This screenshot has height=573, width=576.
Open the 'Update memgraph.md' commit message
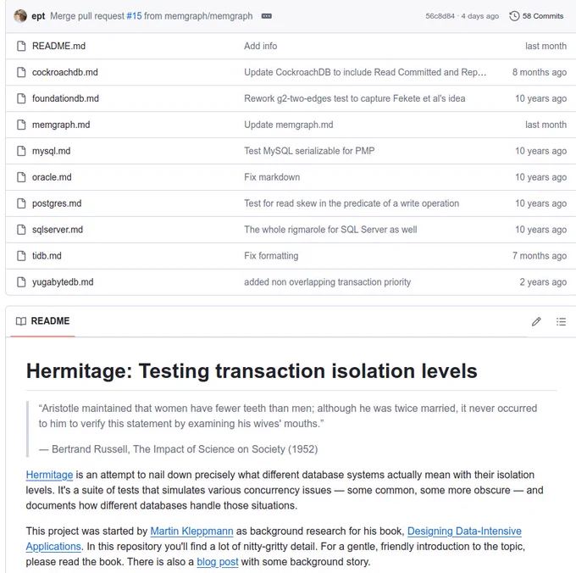pos(288,125)
